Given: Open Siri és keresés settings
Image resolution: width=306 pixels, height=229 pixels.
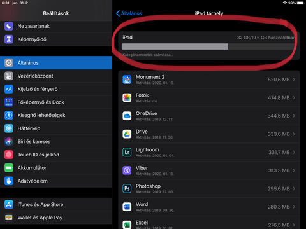Looking at the screenshot, I should (x=56, y=142).
